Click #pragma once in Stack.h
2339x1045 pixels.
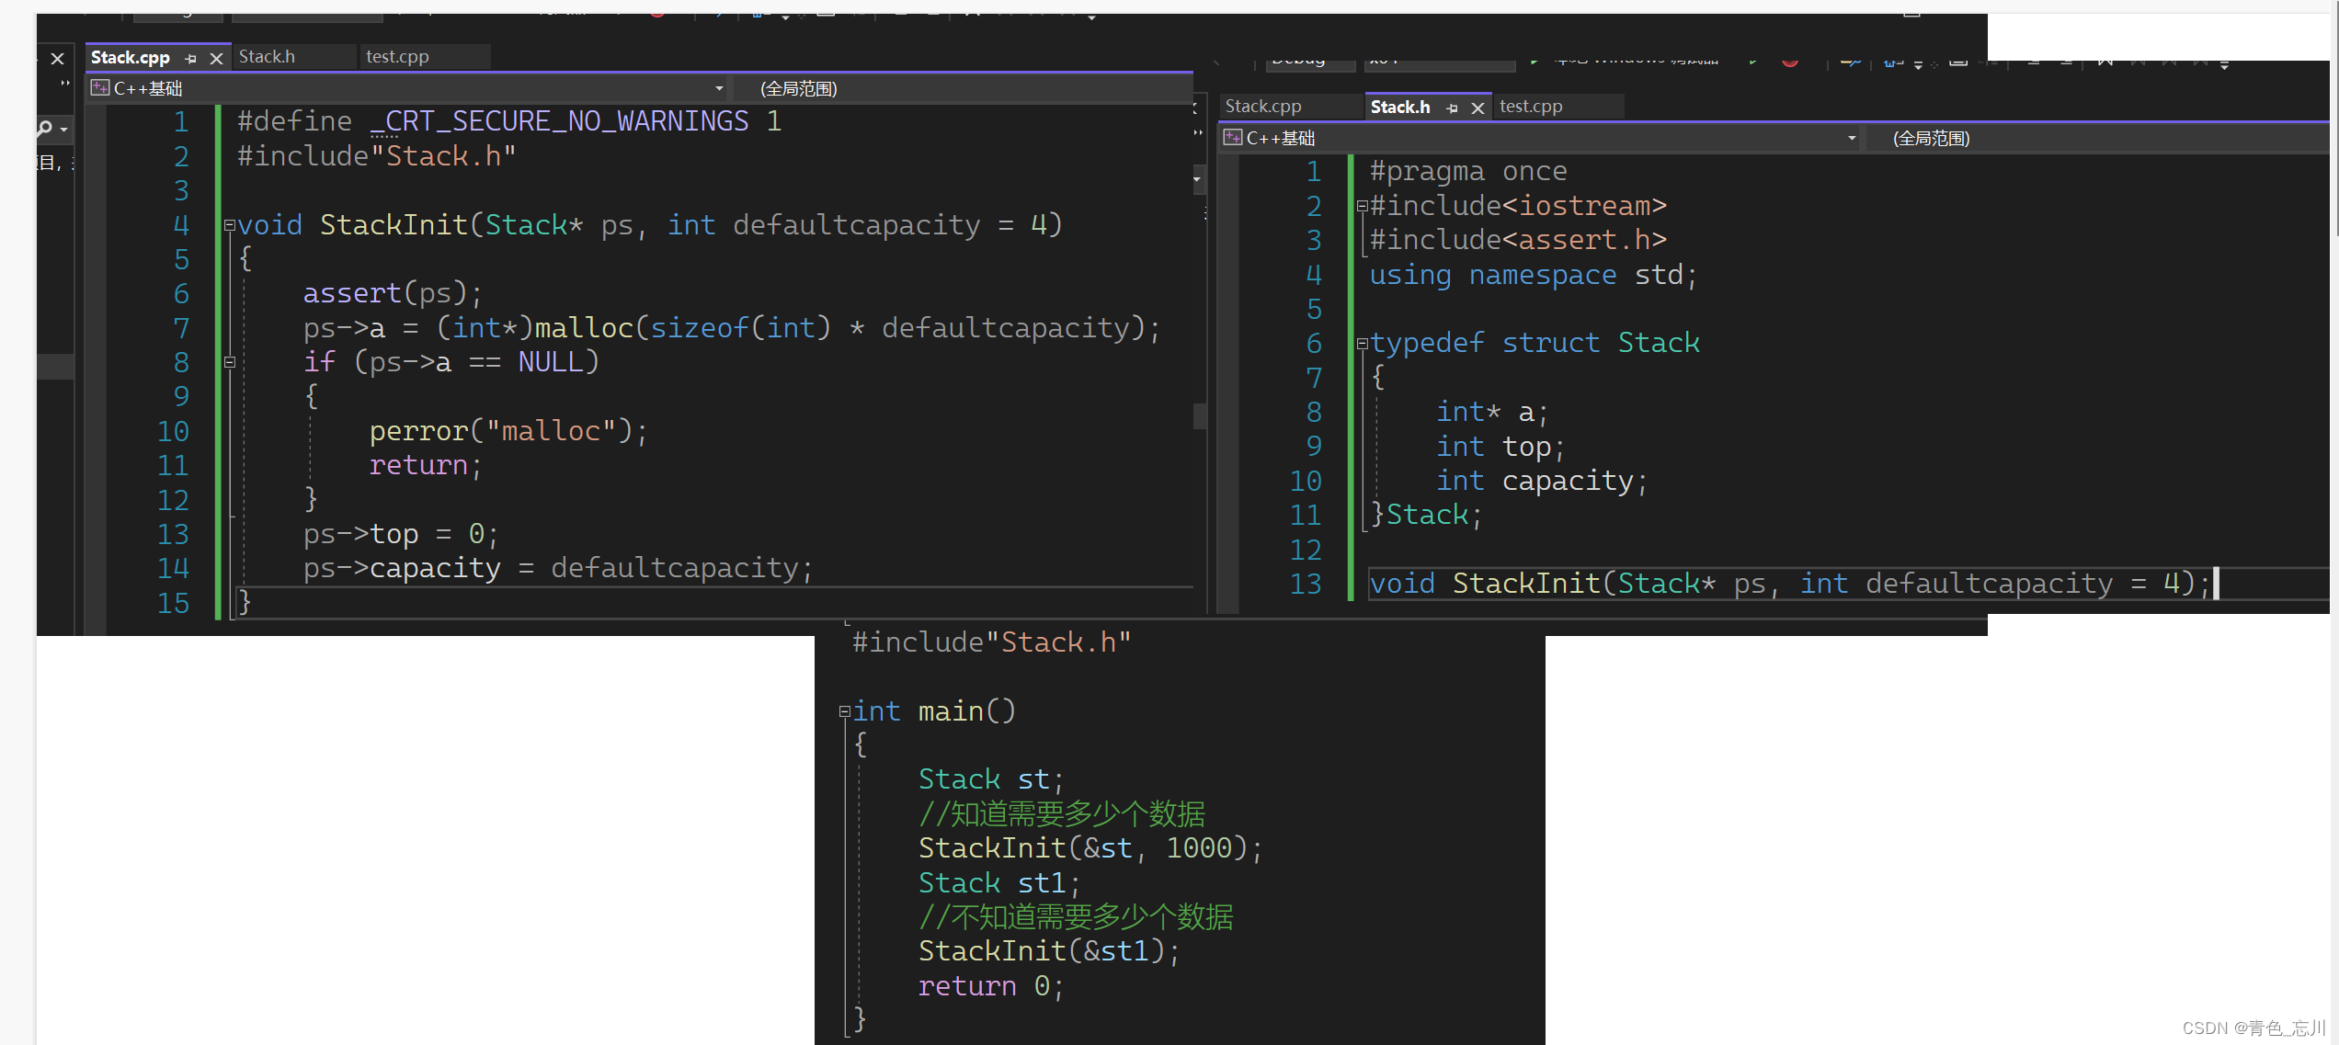point(1468,171)
